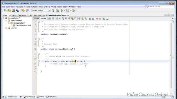Go to Previous Bookmark icon
The height and width of the screenshot is (99, 177).
point(79,18)
